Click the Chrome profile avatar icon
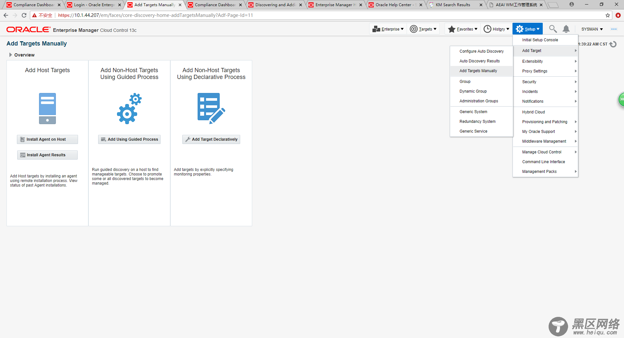624x338 pixels. (572, 4)
